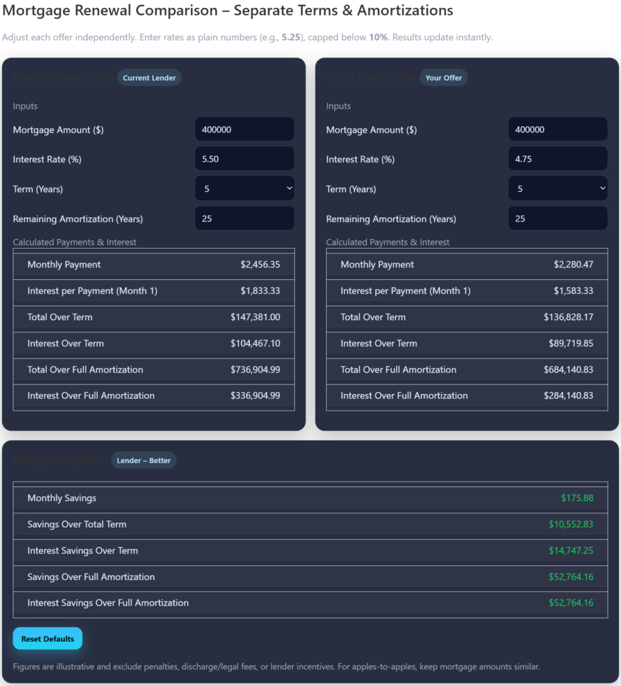Click Remaining Amortization field in Current Lender panel
The width and height of the screenshot is (621, 686).
tap(244, 218)
